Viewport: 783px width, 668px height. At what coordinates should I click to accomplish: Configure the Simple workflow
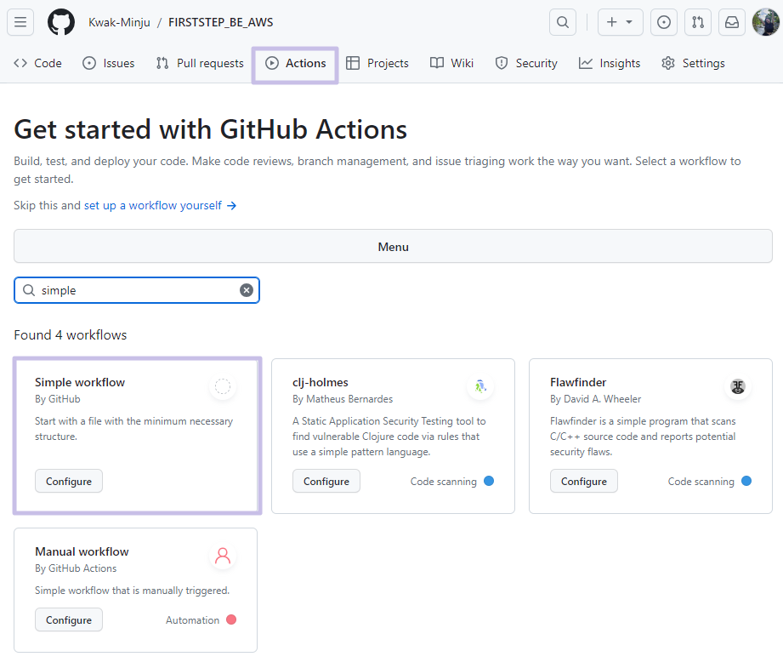[x=69, y=481]
